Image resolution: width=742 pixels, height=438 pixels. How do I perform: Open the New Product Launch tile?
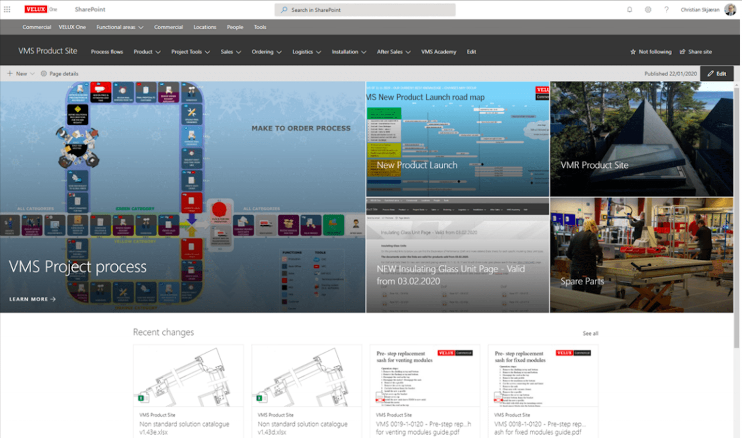tap(458, 139)
